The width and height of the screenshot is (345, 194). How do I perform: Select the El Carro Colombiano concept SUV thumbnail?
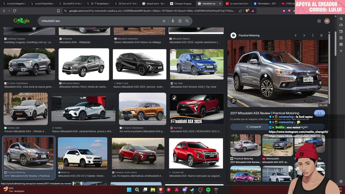point(29,64)
